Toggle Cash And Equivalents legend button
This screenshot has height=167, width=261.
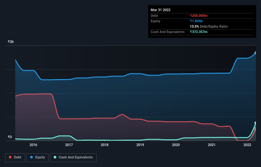pyautogui.click(x=73, y=157)
